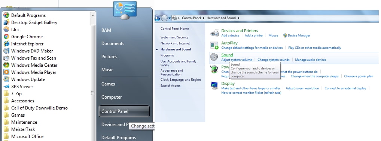
Task: Click Connect to an external display
Action: click(345, 88)
